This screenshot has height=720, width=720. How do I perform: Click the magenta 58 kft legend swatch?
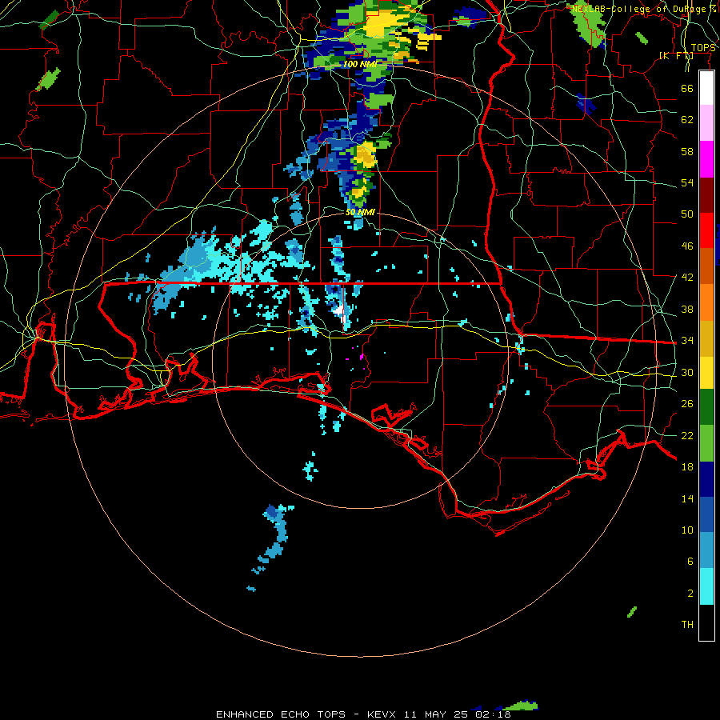click(706, 159)
